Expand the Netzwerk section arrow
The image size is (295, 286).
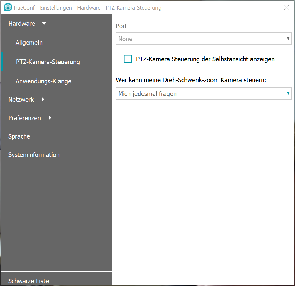[43, 99]
